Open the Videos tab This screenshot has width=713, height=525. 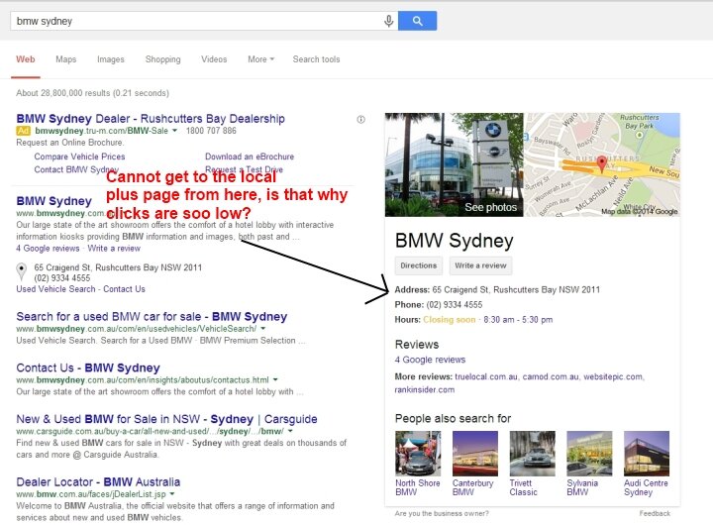214,59
